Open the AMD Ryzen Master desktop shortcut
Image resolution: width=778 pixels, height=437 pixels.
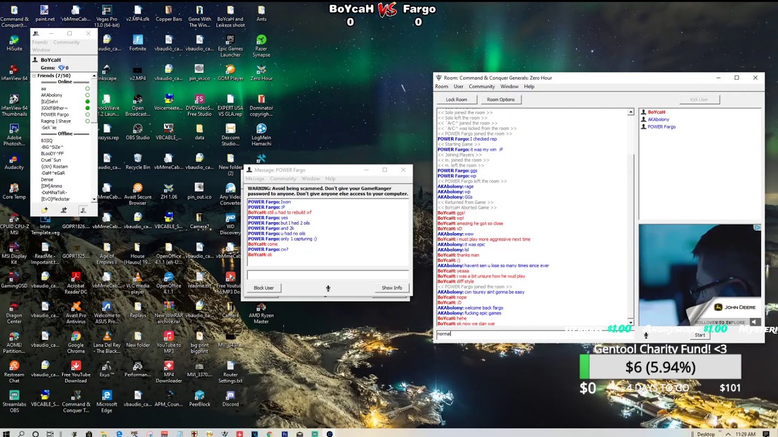[x=261, y=313]
